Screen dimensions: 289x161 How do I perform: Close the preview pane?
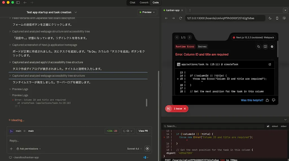click(x=285, y=10)
